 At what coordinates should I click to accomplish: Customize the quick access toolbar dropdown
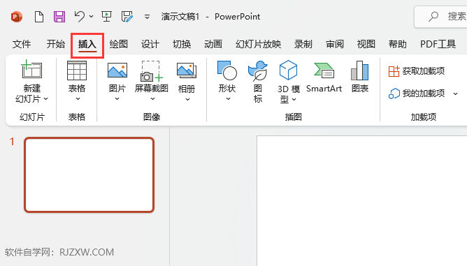[147, 17]
